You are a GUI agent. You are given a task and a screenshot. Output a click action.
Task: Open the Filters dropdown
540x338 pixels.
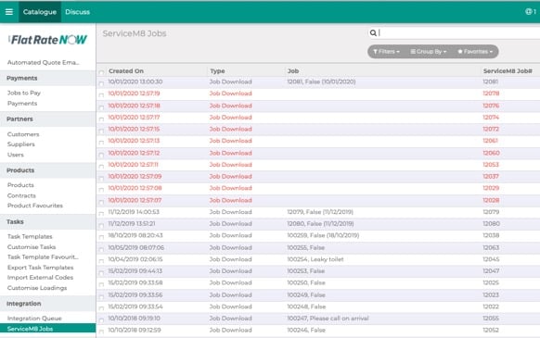tap(386, 52)
